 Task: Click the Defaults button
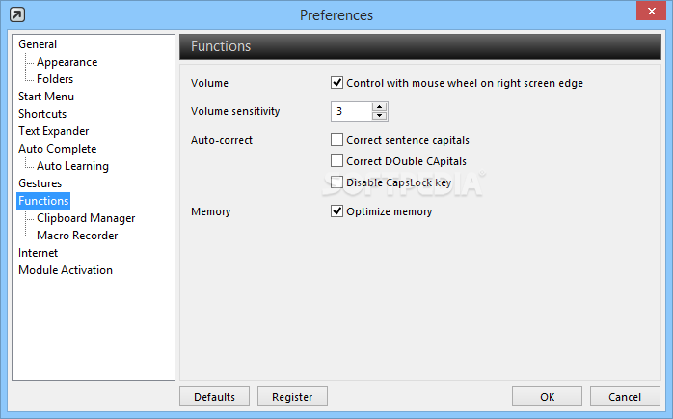click(214, 396)
